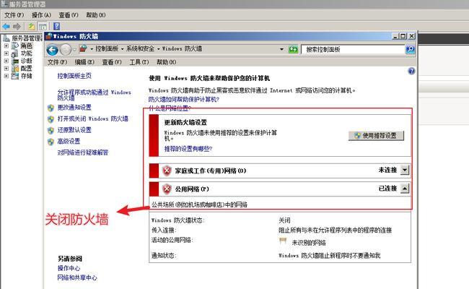Click the show/hide console tree icon in Server Manager

pyautogui.click(x=43, y=26)
